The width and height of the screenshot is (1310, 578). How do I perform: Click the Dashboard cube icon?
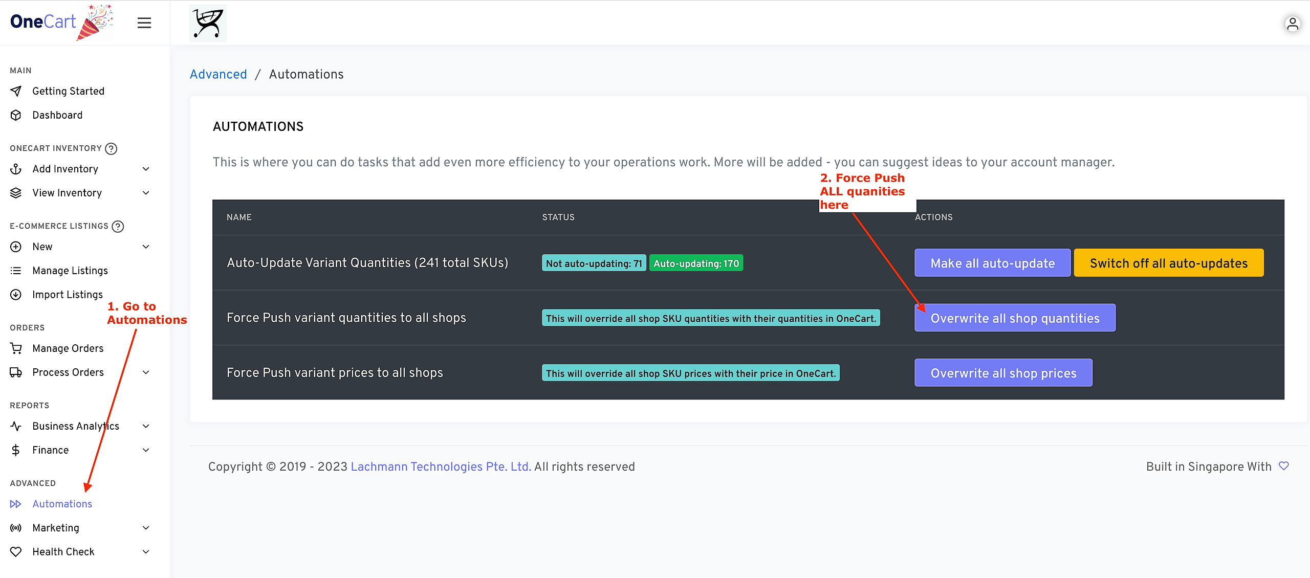(x=16, y=115)
